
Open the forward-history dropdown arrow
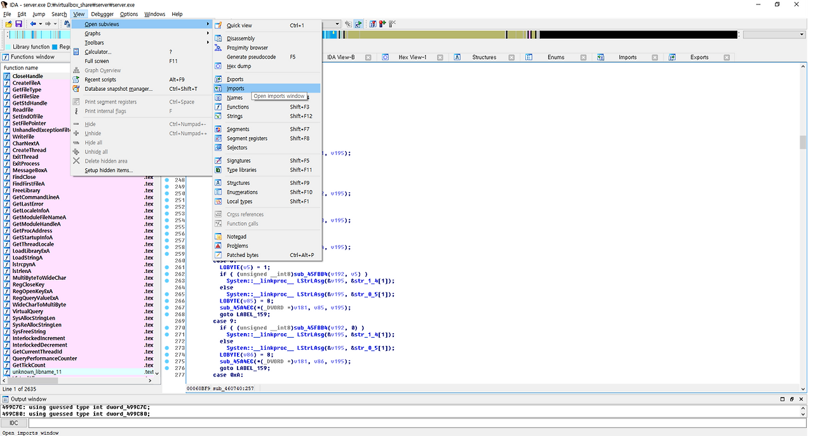pos(55,23)
